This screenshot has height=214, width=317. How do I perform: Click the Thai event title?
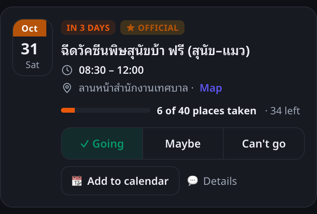155,50
